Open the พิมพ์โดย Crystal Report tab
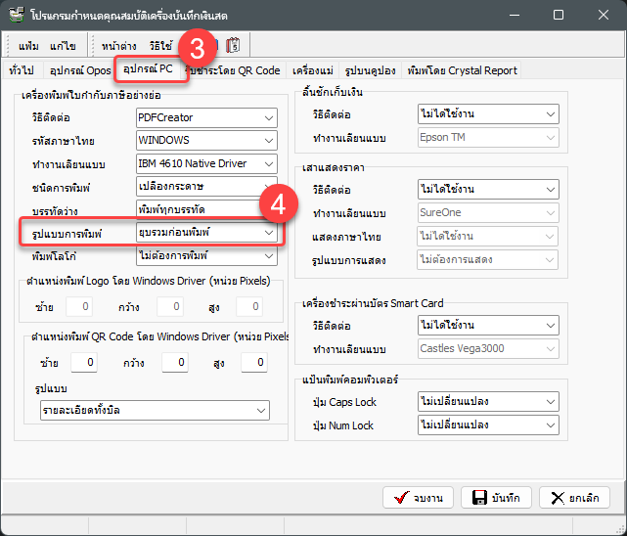Screen dimensions: 627x536 click(x=463, y=70)
